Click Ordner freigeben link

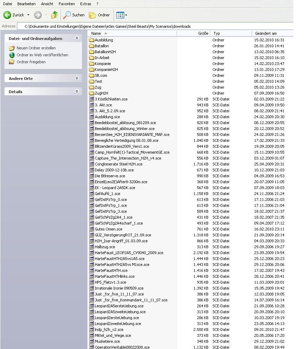[x=31, y=62]
